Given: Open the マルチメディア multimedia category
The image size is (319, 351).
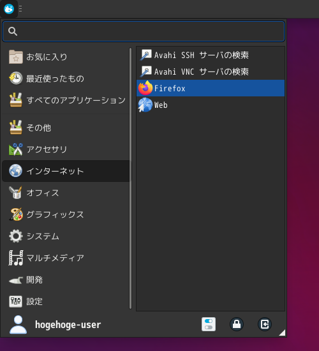Looking at the screenshot, I should coord(66,258).
